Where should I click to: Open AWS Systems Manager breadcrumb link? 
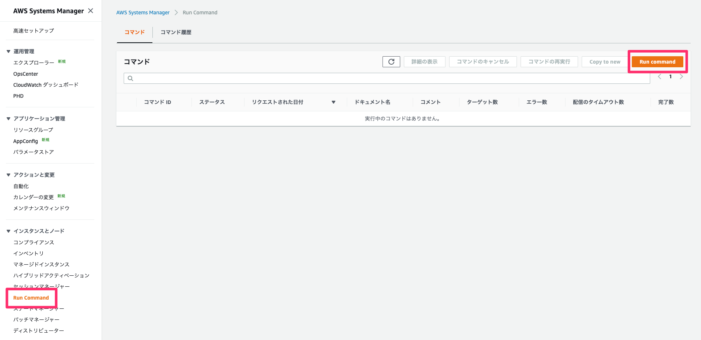click(x=143, y=12)
